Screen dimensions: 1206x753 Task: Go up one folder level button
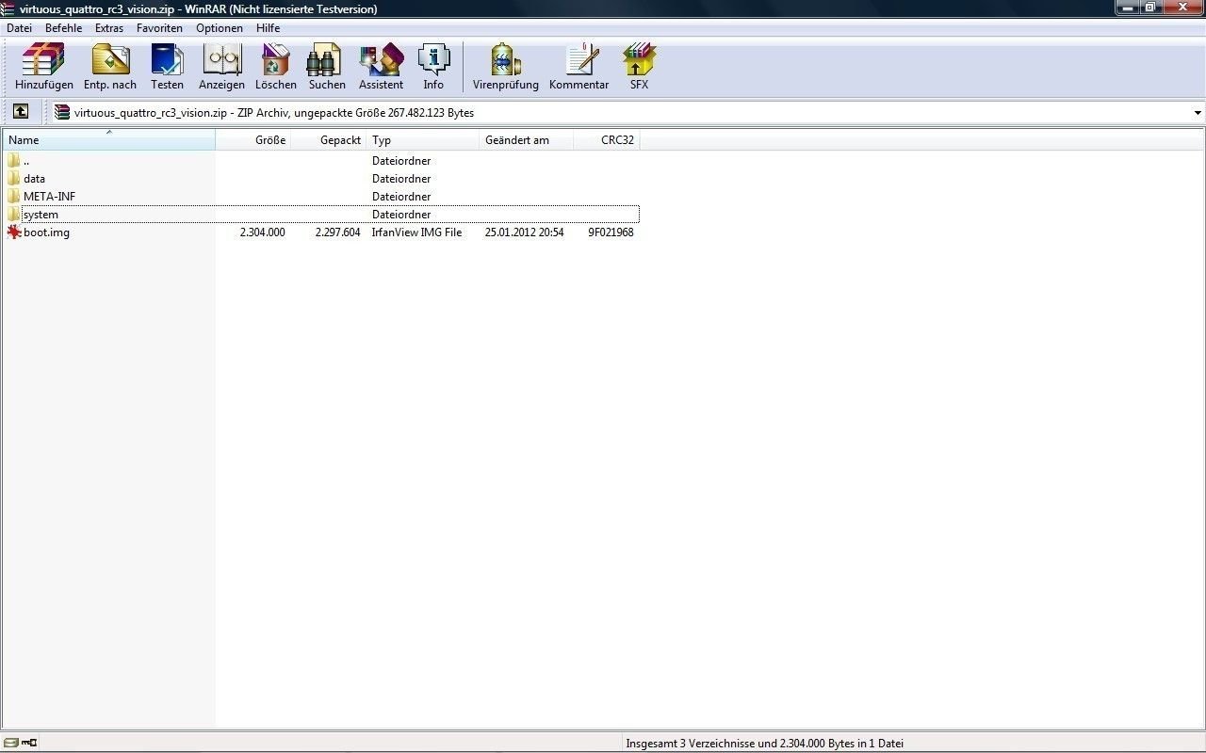(21, 112)
